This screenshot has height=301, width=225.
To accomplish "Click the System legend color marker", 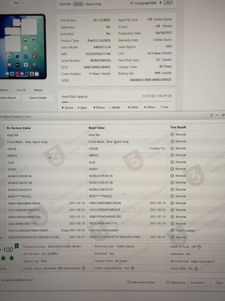I will pyautogui.click(x=63, y=107).
